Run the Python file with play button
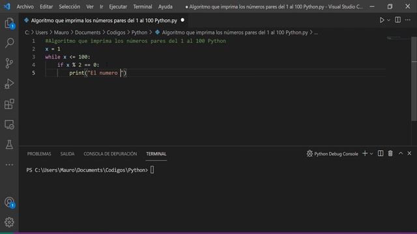The height and width of the screenshot is (234, 417). pyautogui.click(x=382, y=20)
